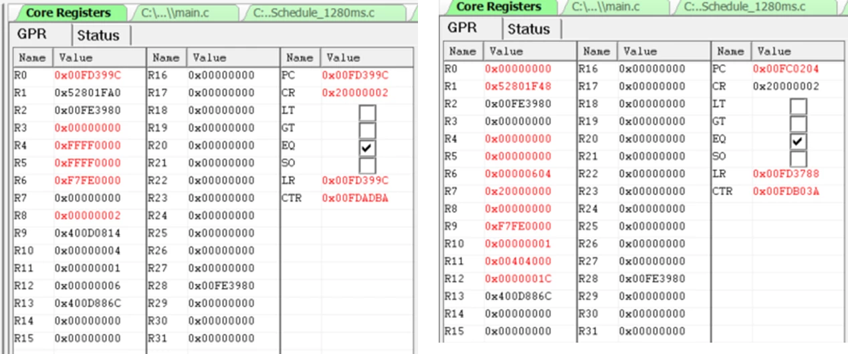The image size is (848, 354).
Task: Select CTR value 0x00FDB03A in right panel
Action: [x=786, y=191]
